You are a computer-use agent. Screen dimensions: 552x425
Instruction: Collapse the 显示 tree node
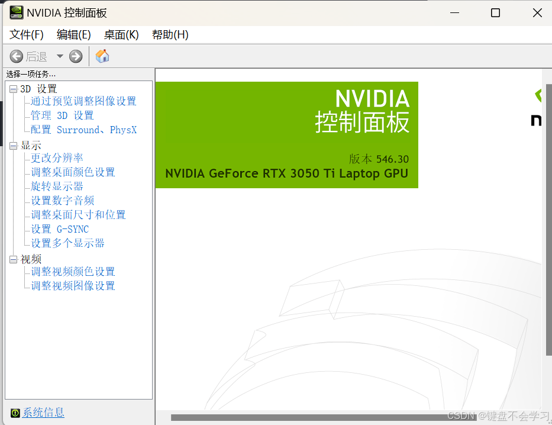pos(13,146)
